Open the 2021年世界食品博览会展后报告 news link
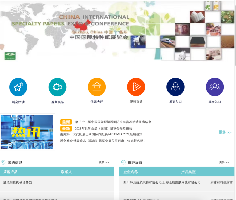The image size is (236, 200). click(x=103, y=129)
